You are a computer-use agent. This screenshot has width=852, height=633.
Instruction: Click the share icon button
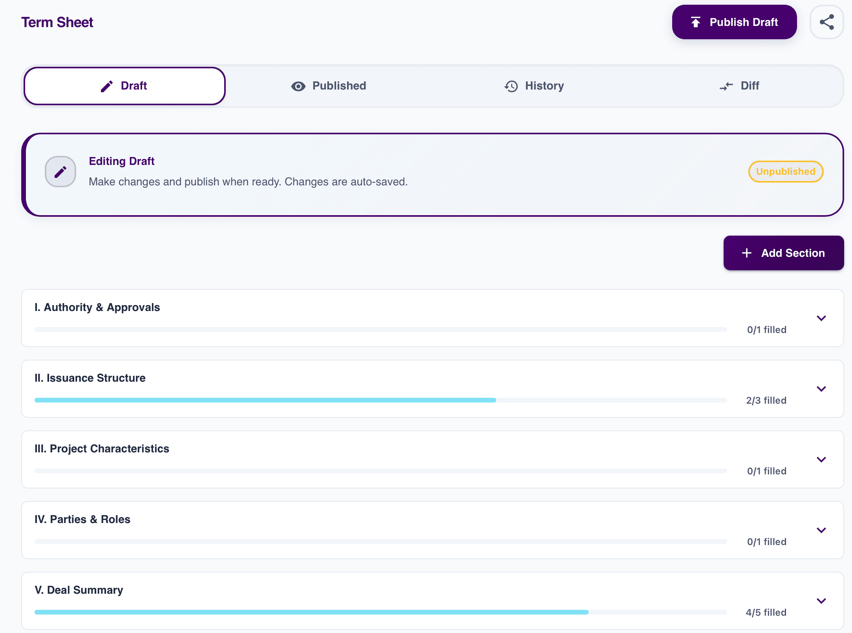pos(826,22)
